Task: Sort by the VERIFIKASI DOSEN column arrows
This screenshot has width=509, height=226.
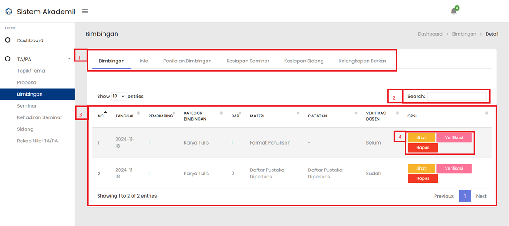Action: click(397, 113)
